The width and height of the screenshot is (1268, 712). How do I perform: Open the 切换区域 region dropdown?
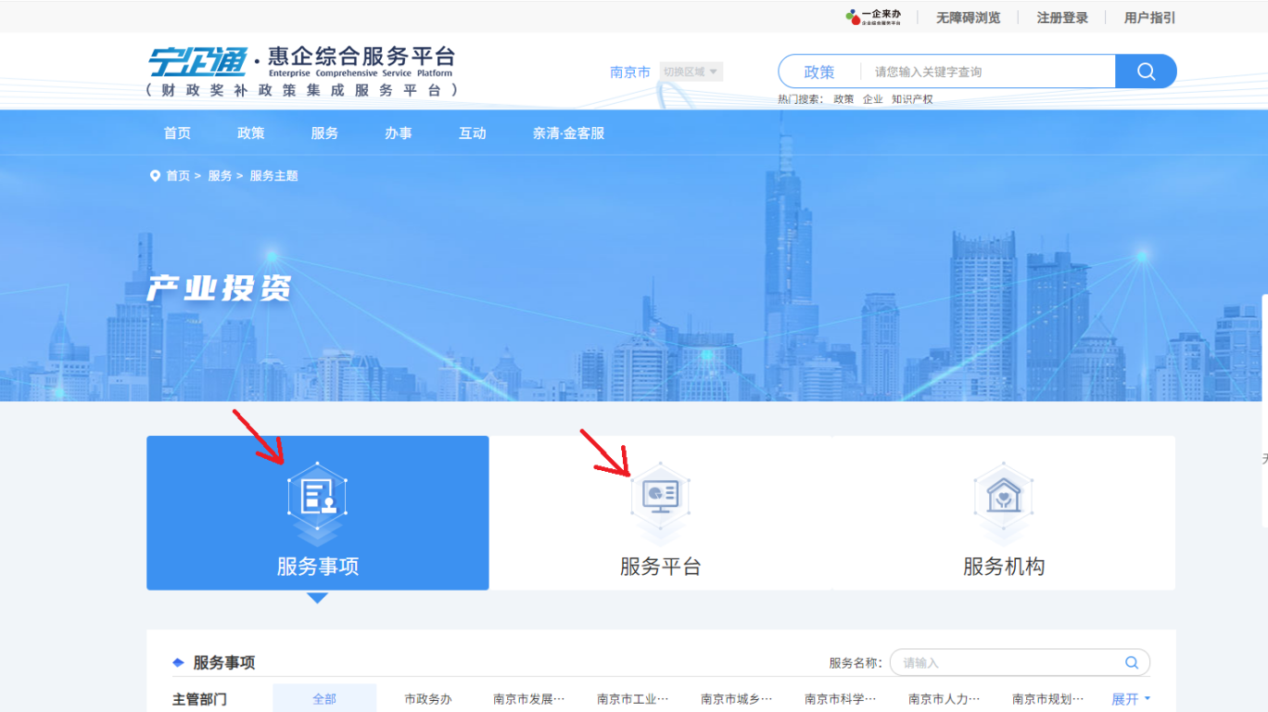[691, 72]
